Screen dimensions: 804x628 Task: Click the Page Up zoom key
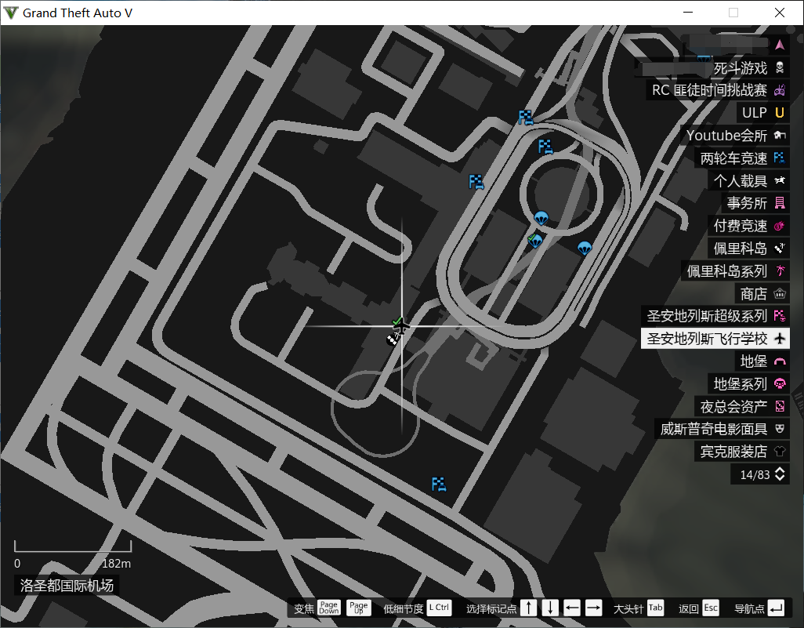(x=358, y=608)
